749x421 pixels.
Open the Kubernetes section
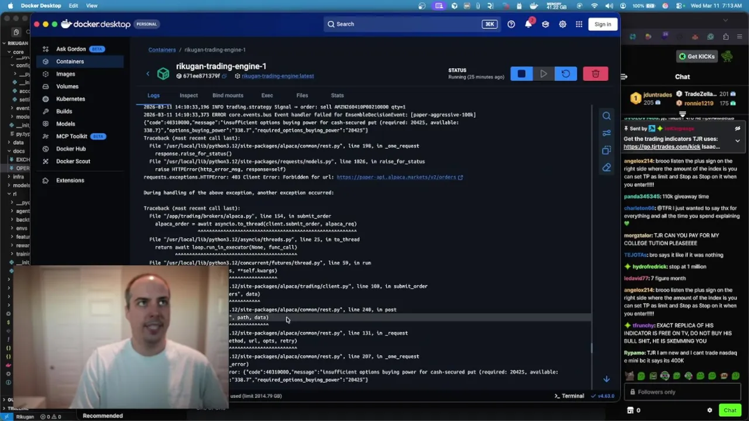point(80,99)
